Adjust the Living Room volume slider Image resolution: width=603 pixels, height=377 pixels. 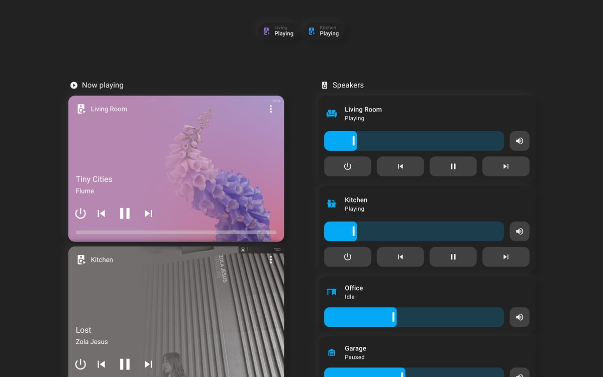point(414,141)
